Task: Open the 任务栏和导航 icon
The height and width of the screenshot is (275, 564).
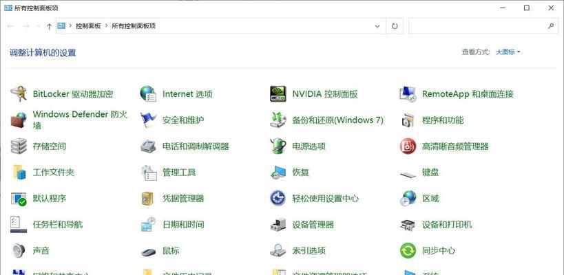Action: click(19, 225)
